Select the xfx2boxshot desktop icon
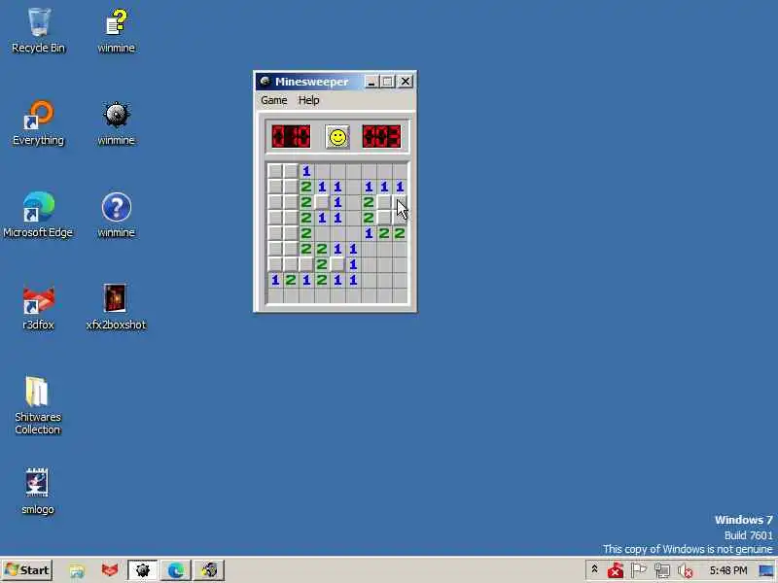Image resolution: width=778 pixels, height=583 pixels. 116,307
